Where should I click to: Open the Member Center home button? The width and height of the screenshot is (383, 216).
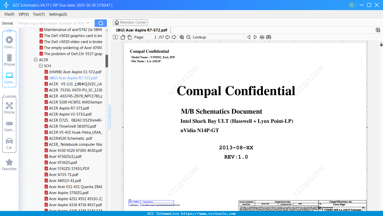pos(130,22)
